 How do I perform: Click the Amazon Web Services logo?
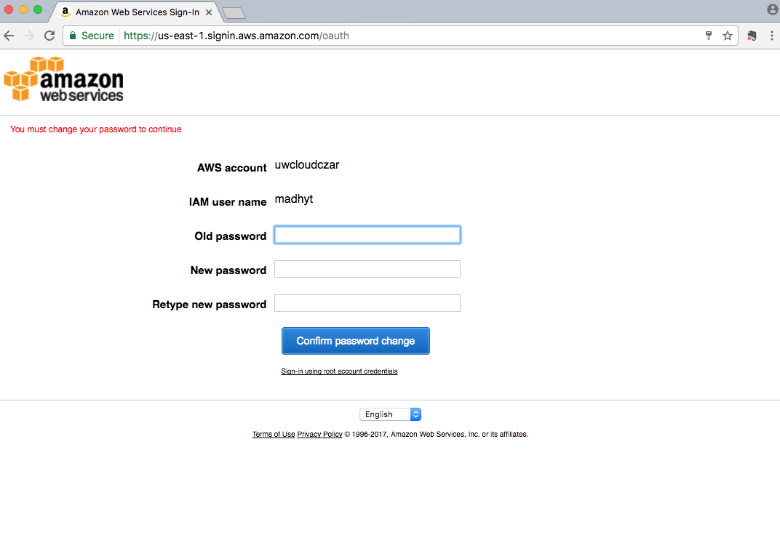coord(64,79)
